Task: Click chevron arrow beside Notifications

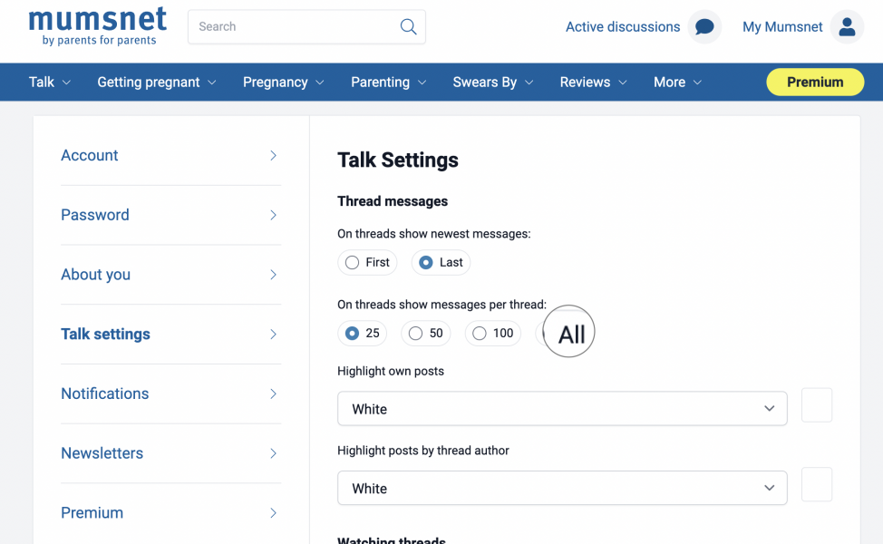Action: pos(273,393)
